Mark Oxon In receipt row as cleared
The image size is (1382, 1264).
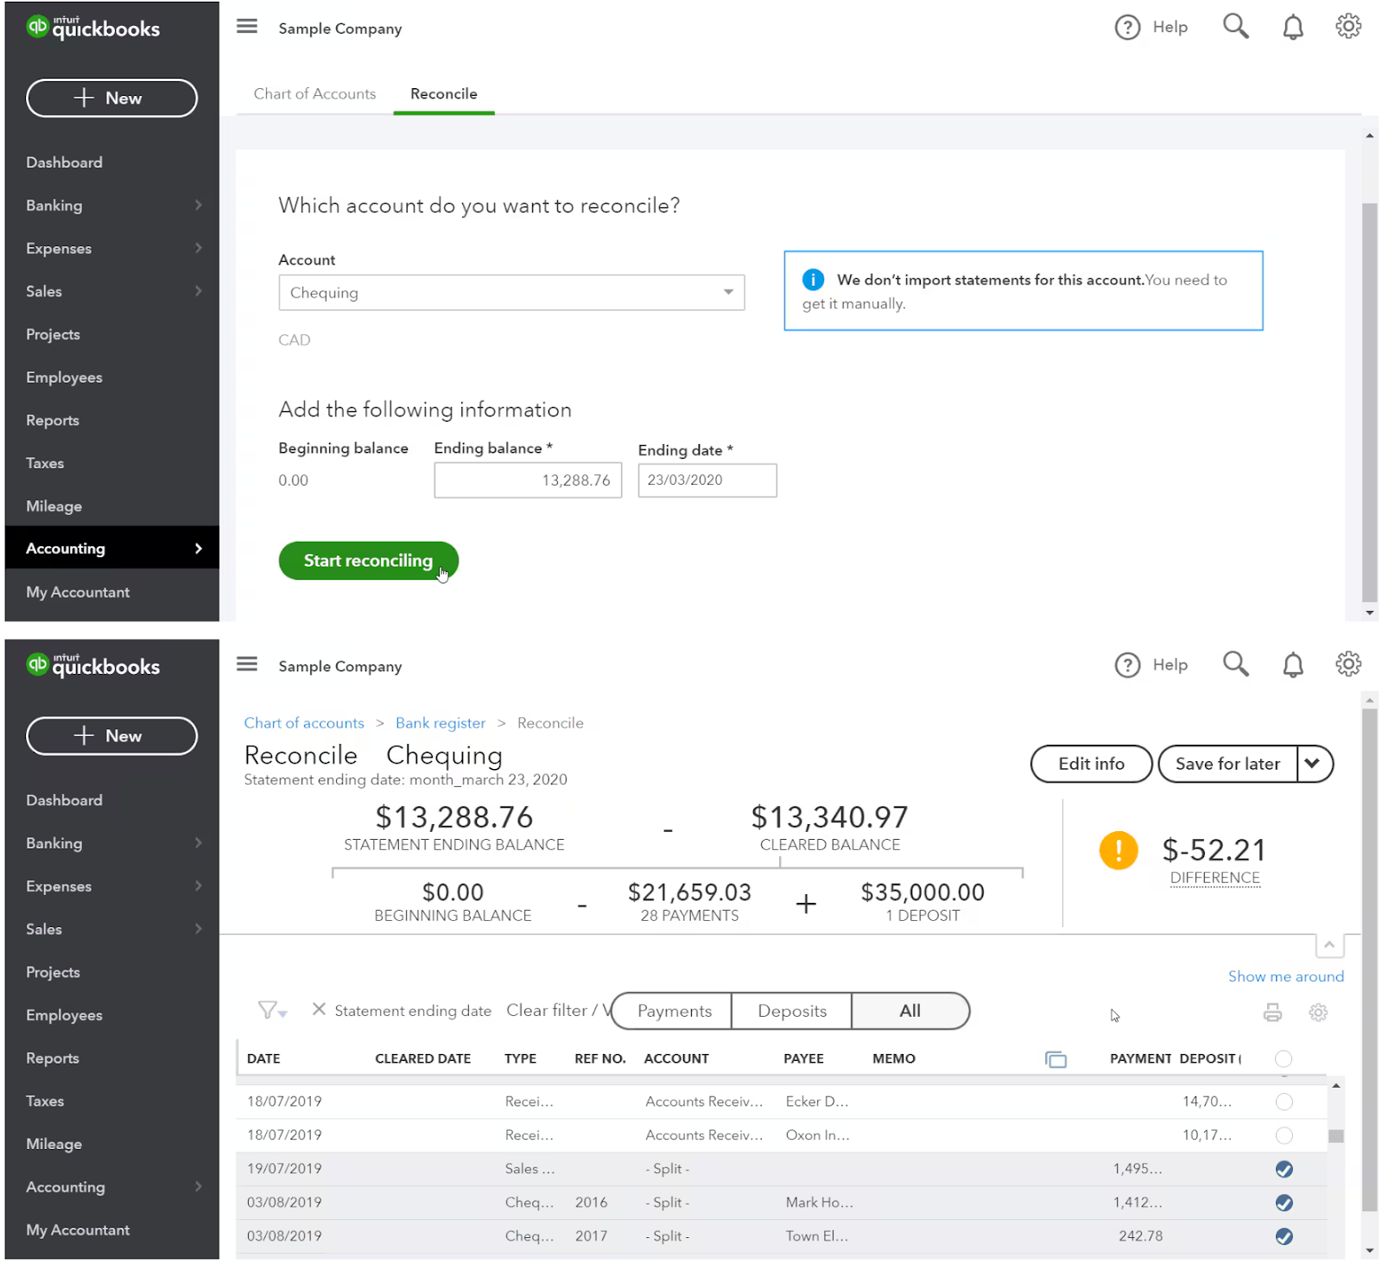(x=1284, y=1136)
